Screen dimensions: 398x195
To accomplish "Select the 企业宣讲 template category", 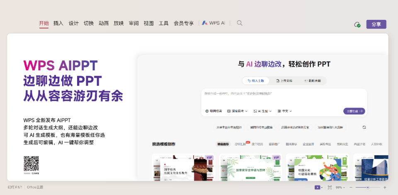I will (308, 144).
